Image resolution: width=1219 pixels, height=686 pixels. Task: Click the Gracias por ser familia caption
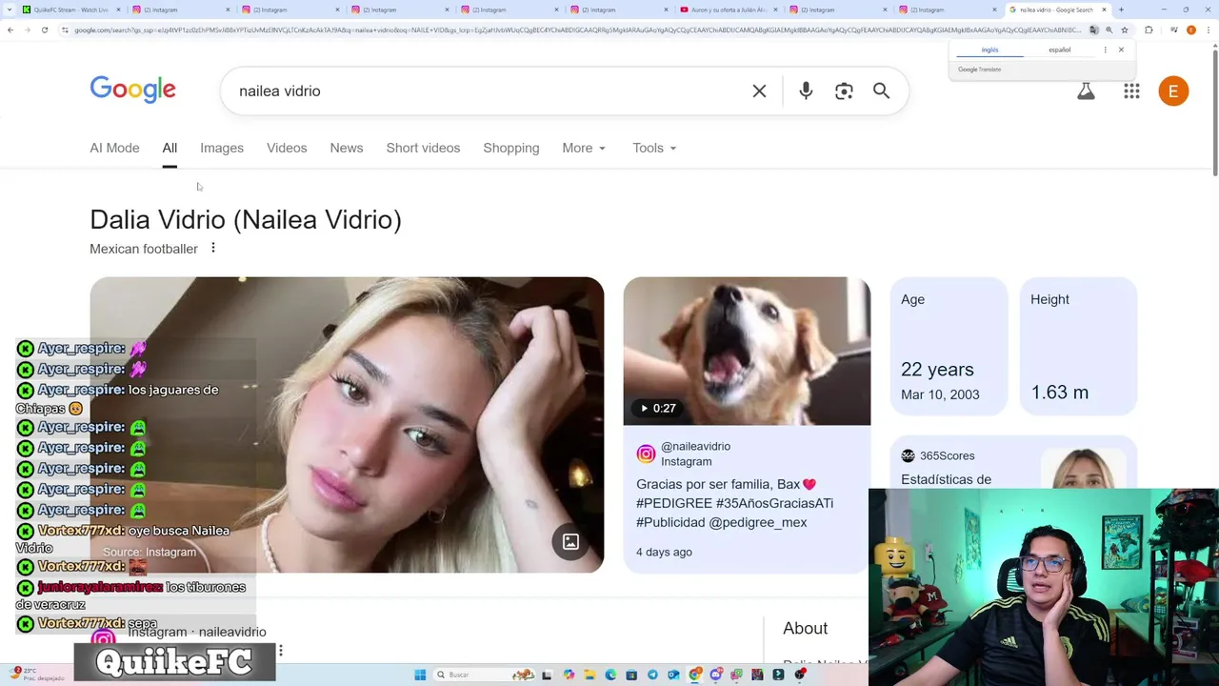[x=734, y=503]
